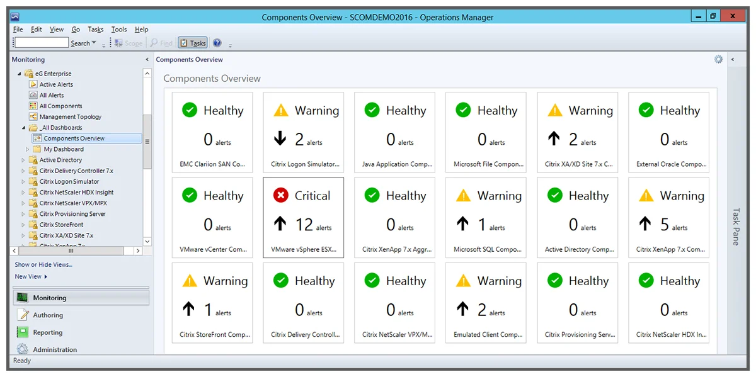
Task: Click the Healthy checkmark on Active Directory card
Action: (x=555, y=196)
